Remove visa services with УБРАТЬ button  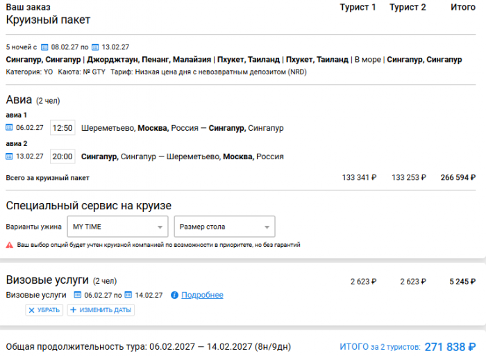pos(44,309)
